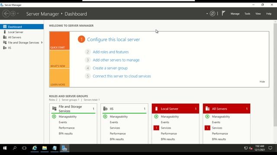Image resolution: width=277 pixels, height=155 pixels.
Task: Click Configure this local server link
Action: pos(113,40)
